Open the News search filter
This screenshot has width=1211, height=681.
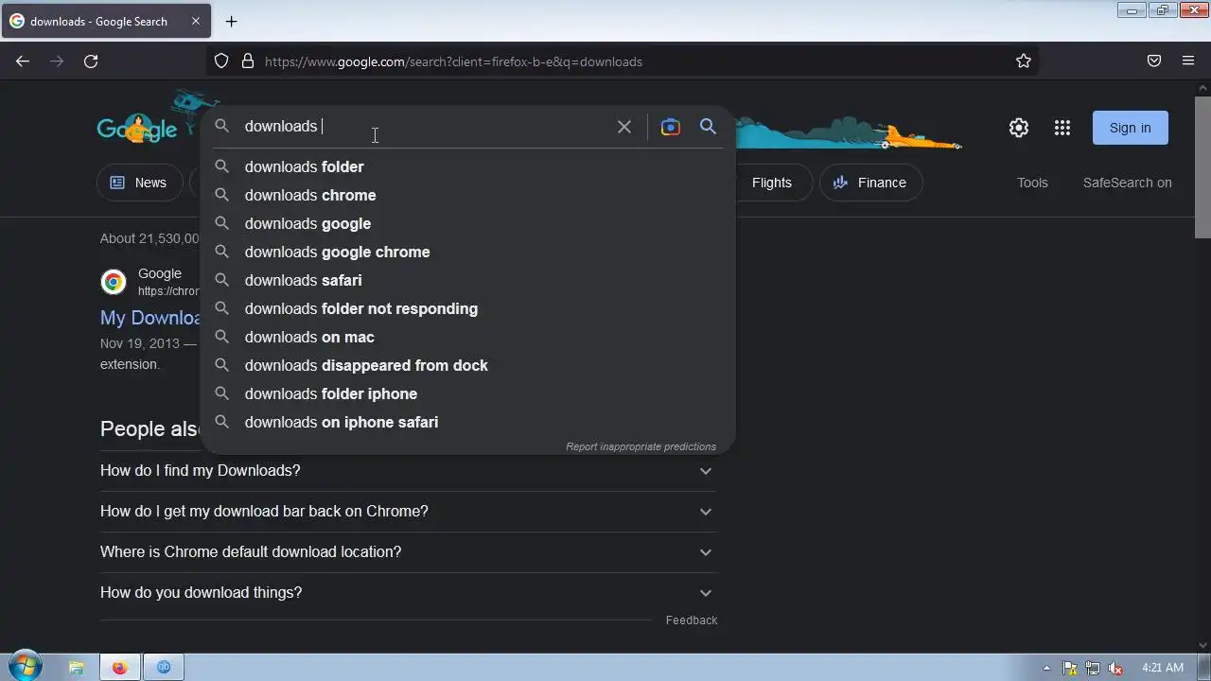coord(139,183)
